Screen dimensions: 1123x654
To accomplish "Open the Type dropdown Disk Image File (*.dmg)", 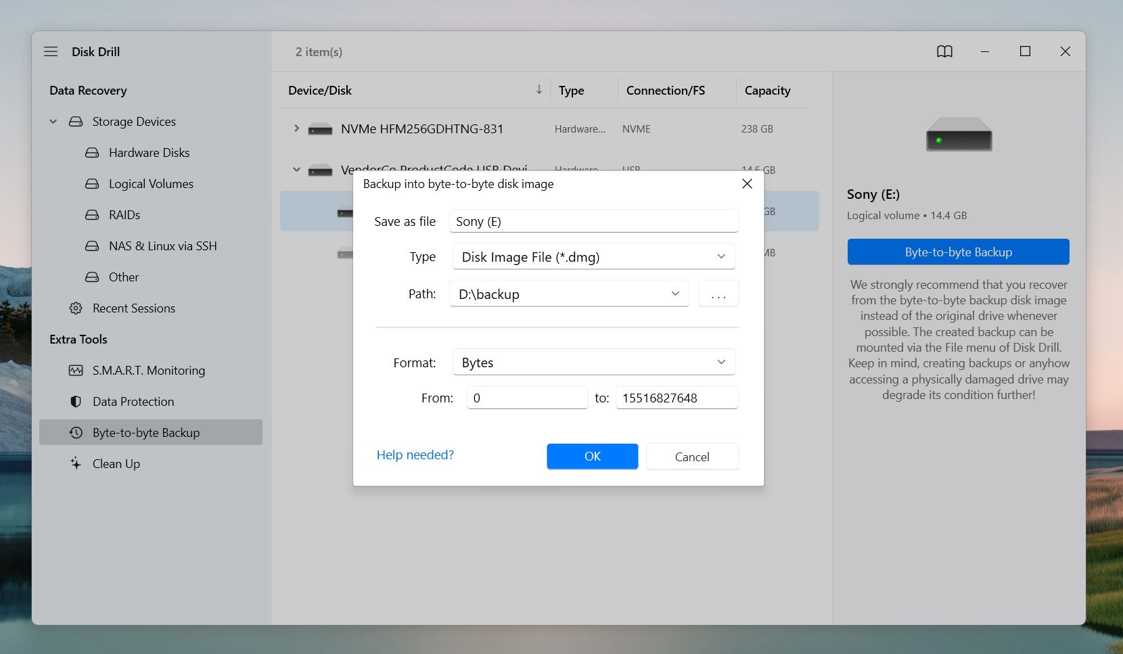I will coord(593,257).
